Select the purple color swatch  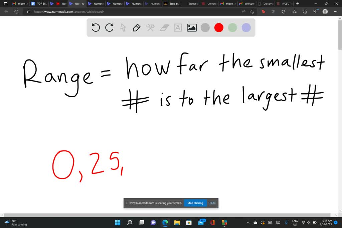[x=246, y=28]
